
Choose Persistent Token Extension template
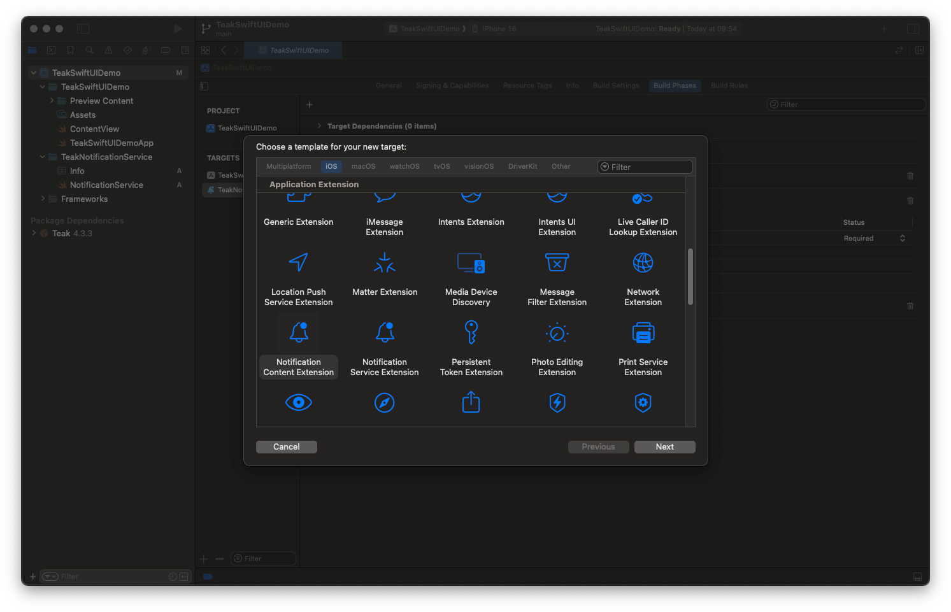coord(471,347)
